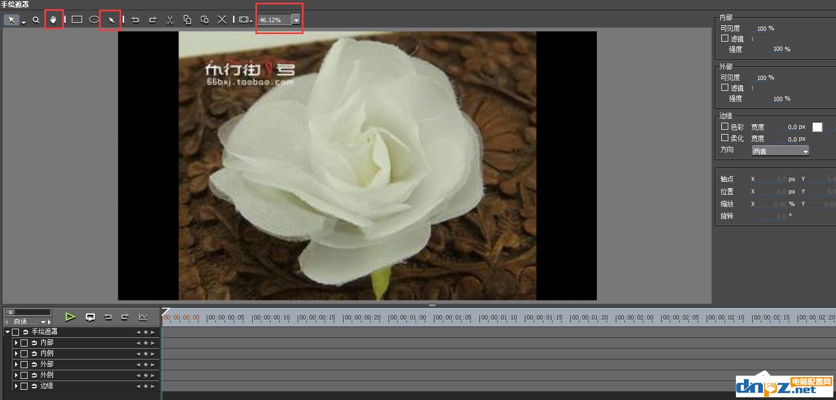Click the paste clipboard icon
836x400 pixels.
click(x=205, y=20)
